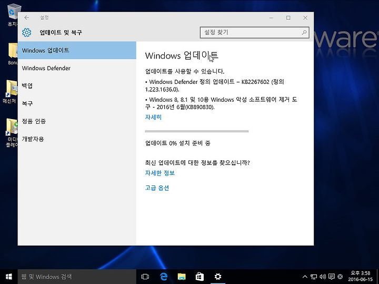Open the 백업 section
Image resolution: width=379 pixels, height=284 pixels.
pos(77,86)
